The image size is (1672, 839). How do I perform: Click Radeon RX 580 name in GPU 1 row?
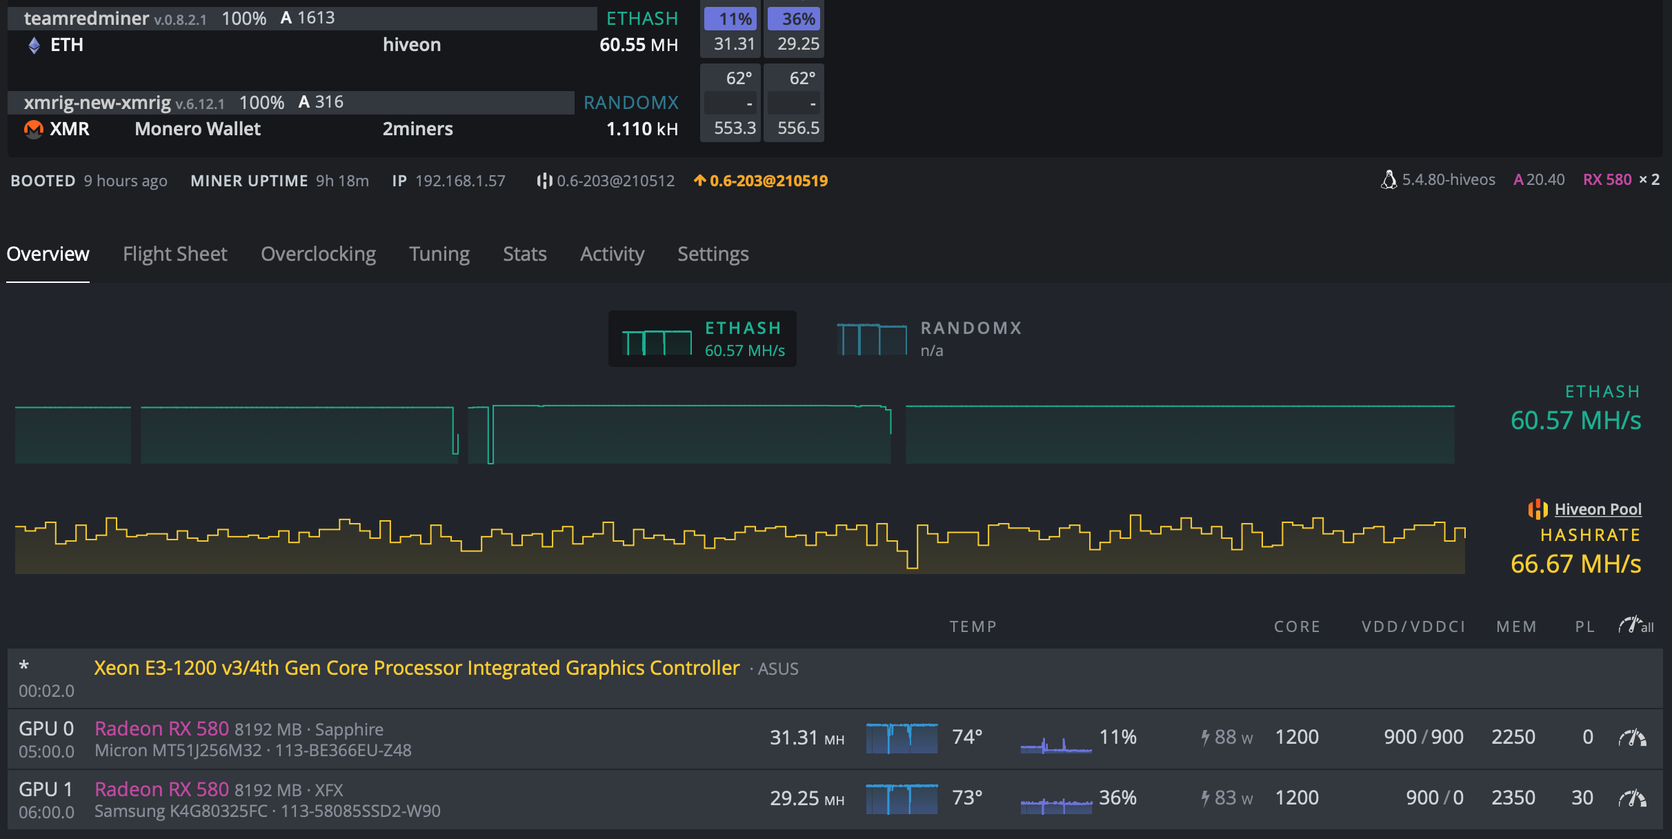pos(161,789)
